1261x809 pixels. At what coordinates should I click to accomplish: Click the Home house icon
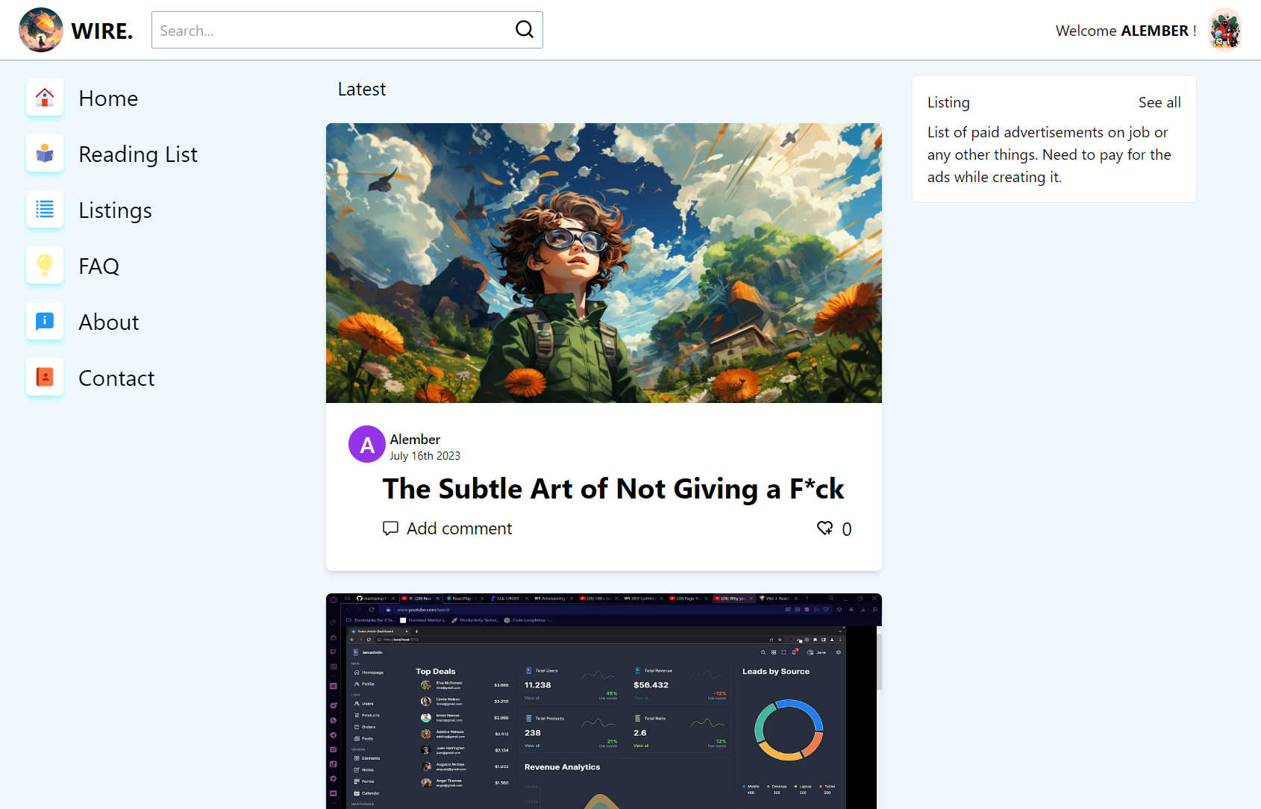click(45, 98)
